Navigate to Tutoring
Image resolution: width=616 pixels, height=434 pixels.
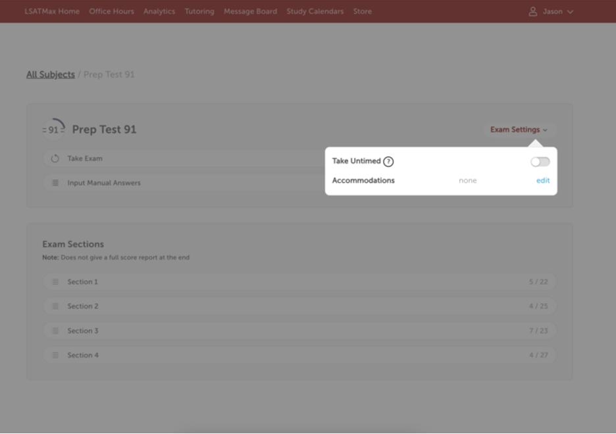(199, 11)
